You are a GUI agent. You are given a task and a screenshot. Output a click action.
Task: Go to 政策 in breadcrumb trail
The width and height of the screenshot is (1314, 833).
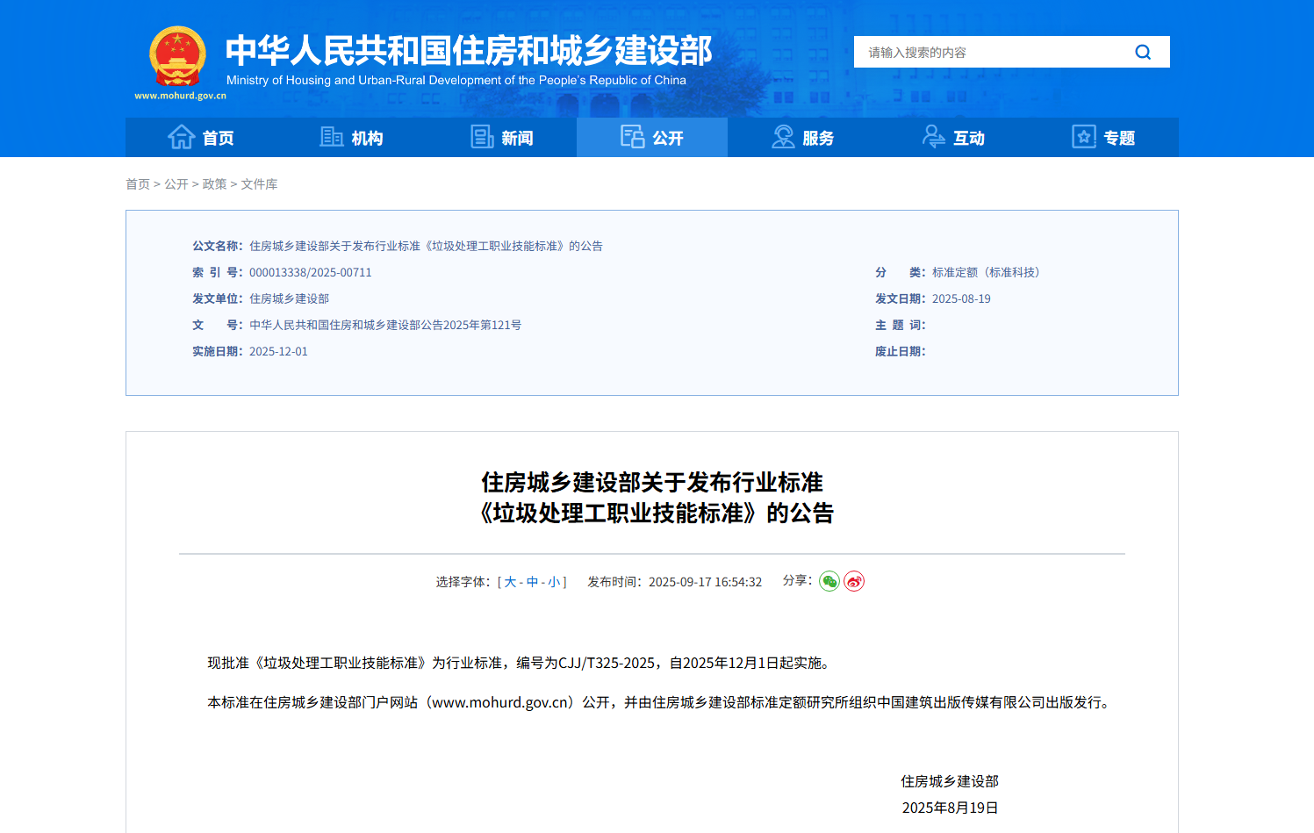click(214, 184)
